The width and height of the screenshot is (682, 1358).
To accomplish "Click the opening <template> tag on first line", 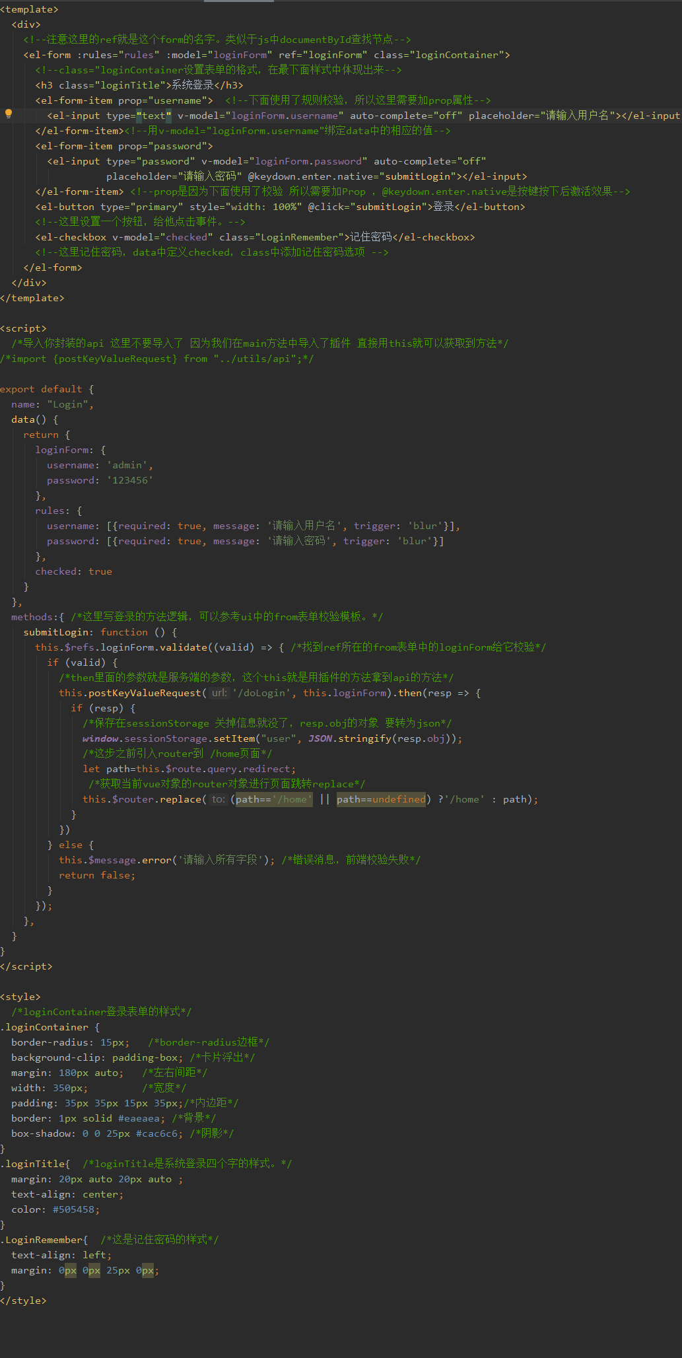I will [29, 9].
